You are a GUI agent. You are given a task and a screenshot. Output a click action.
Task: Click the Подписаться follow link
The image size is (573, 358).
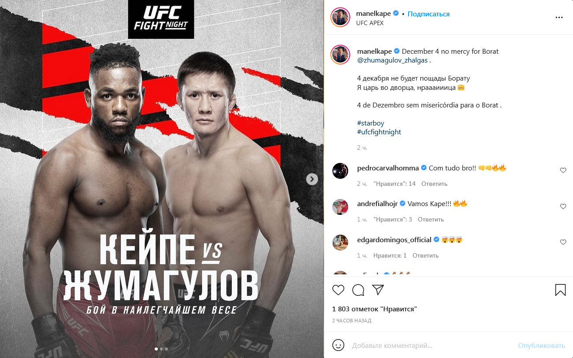(x=428, y=14)
